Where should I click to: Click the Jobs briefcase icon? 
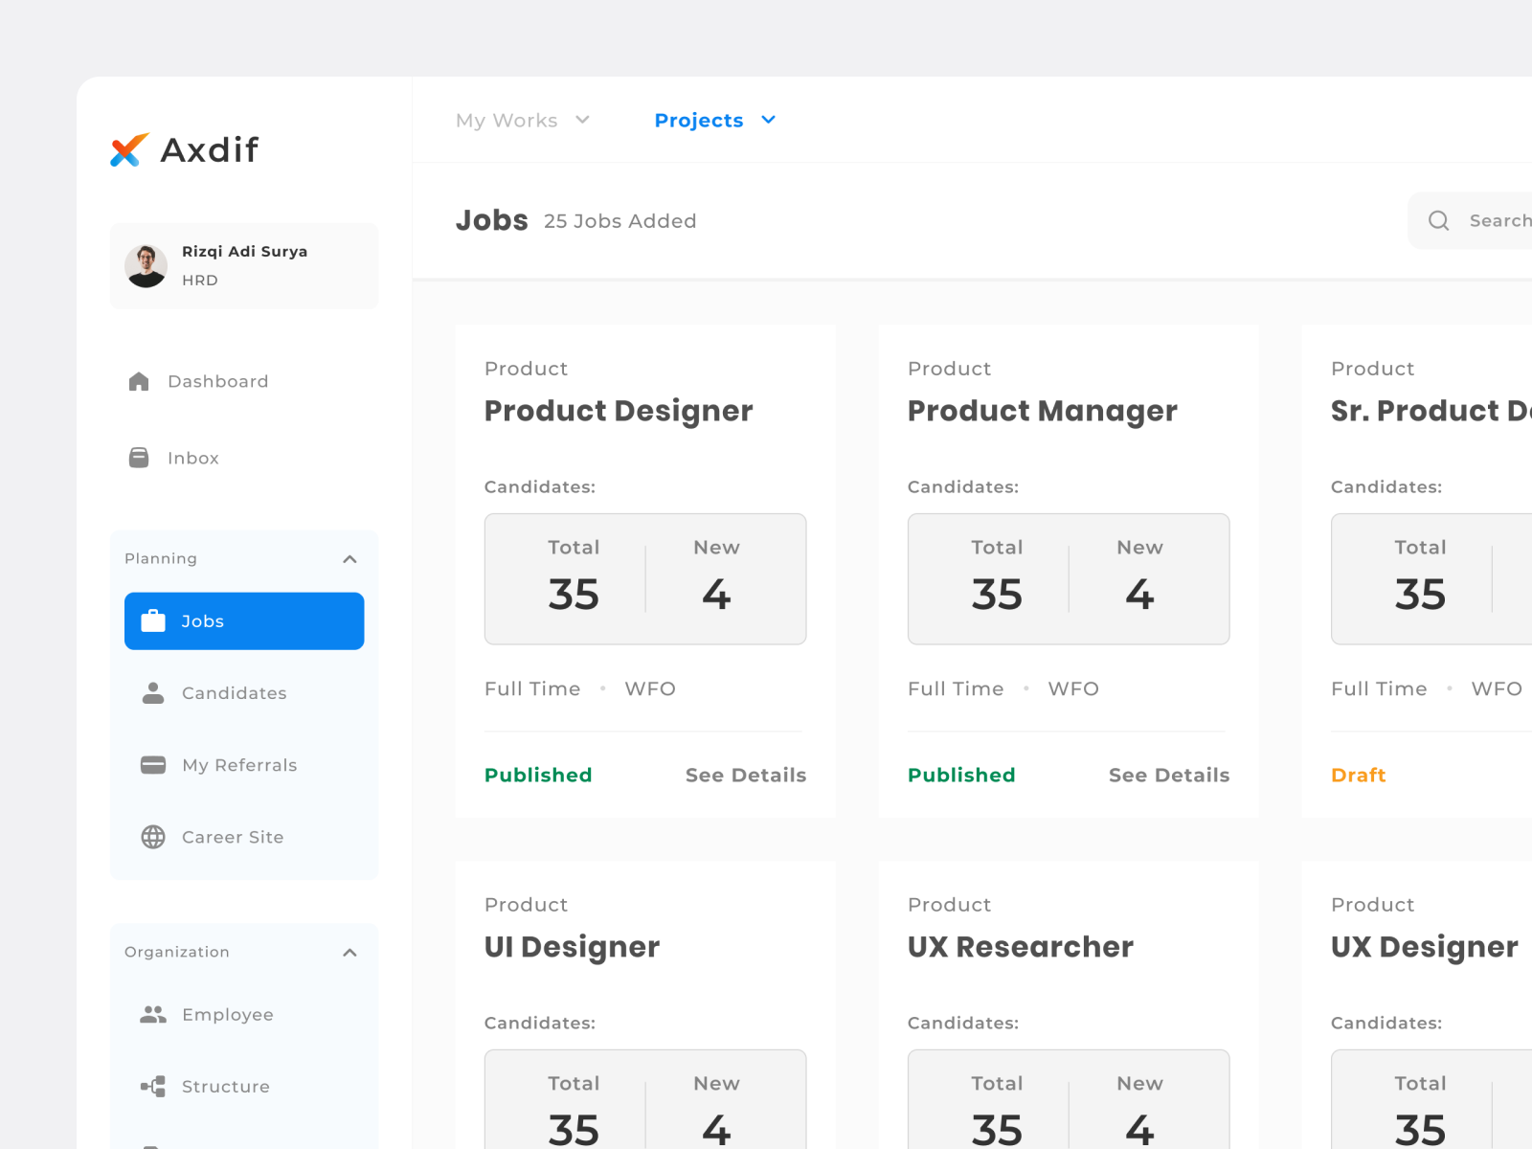[152, 621]
